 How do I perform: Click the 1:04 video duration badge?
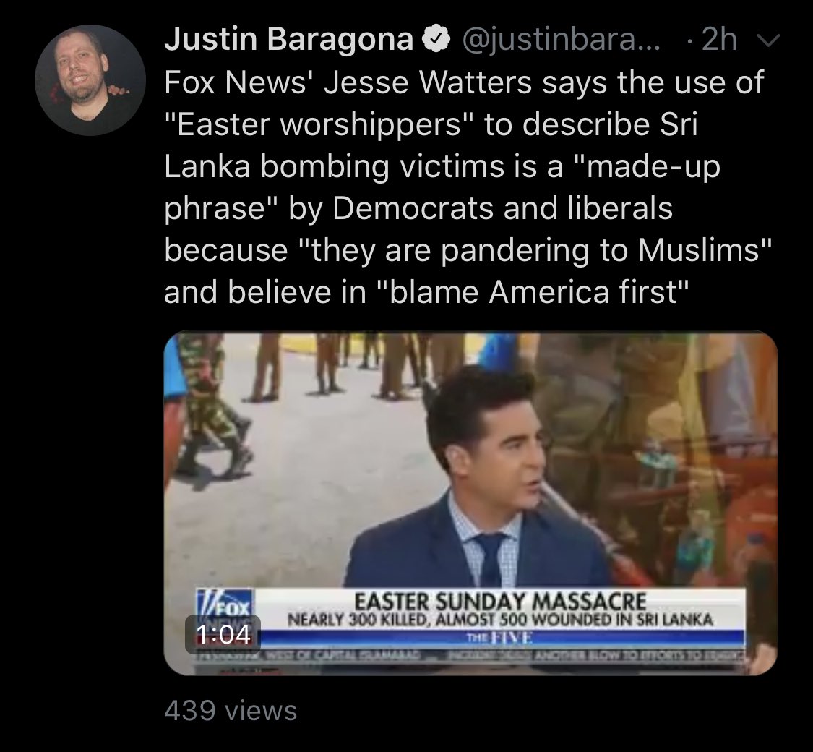(x=223, y=634)
